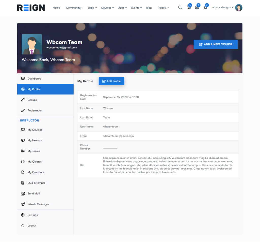
Task: Click the ADD A NEW COURSE button
Action: pos(216,44)
